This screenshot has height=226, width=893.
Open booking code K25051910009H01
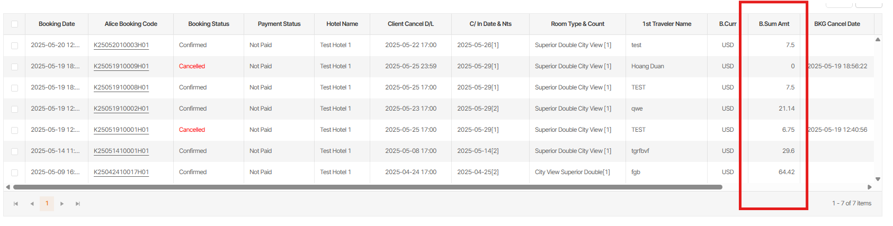point(121,66)
